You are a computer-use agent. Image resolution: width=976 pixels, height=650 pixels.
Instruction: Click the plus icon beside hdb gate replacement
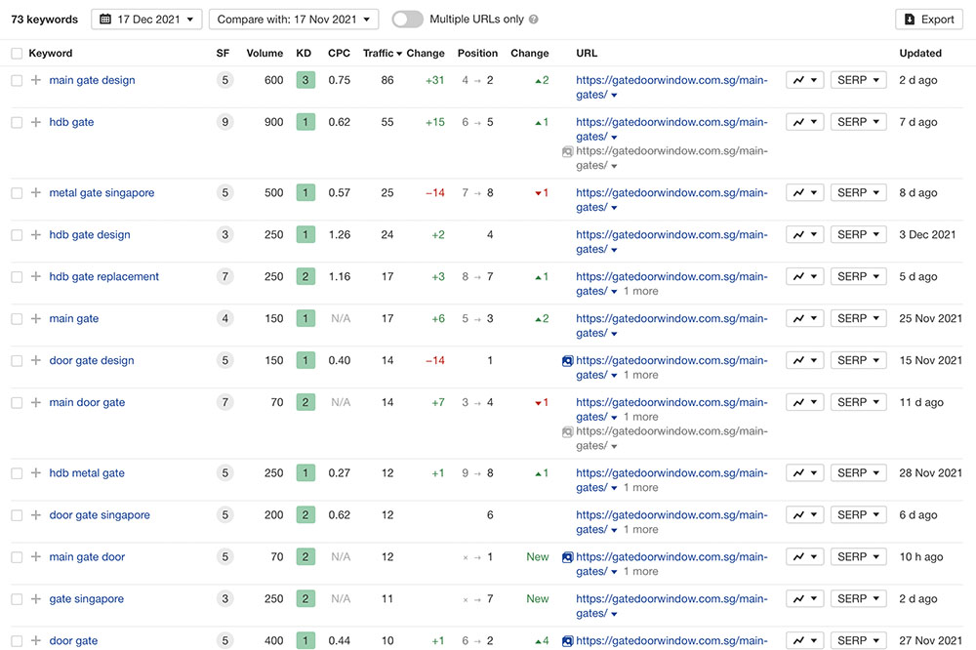point(36,276)
